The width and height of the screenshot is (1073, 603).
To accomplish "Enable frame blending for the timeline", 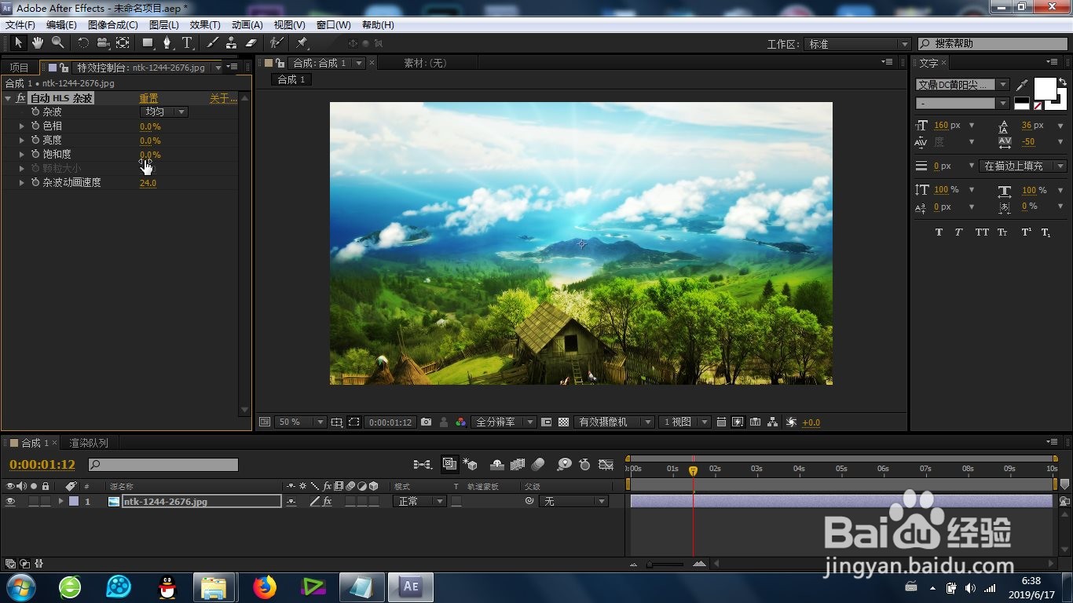I will click(x=518, y=465).
